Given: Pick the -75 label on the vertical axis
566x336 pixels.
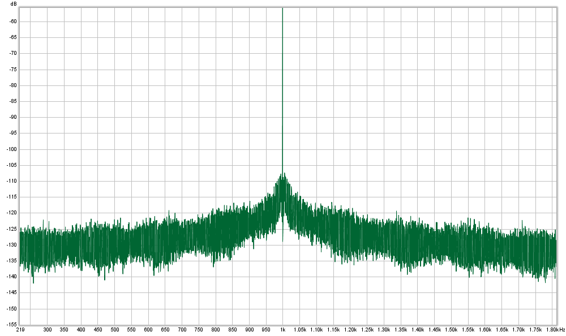Looking at the screenshot, I should (13, 70).
